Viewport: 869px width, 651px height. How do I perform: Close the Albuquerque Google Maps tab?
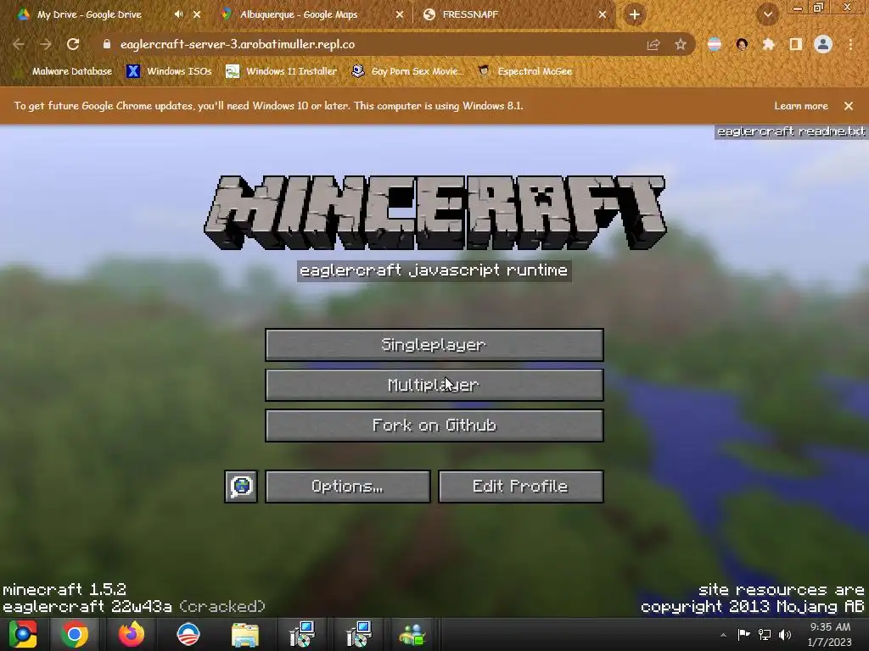coord(400,14)
